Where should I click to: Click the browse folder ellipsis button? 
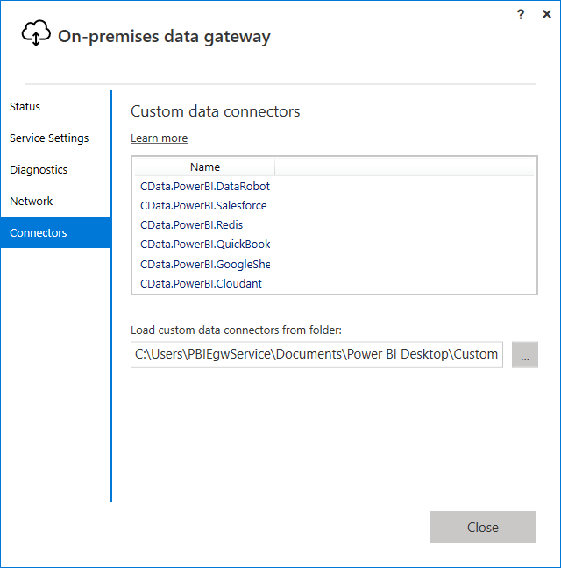(524, 355)
